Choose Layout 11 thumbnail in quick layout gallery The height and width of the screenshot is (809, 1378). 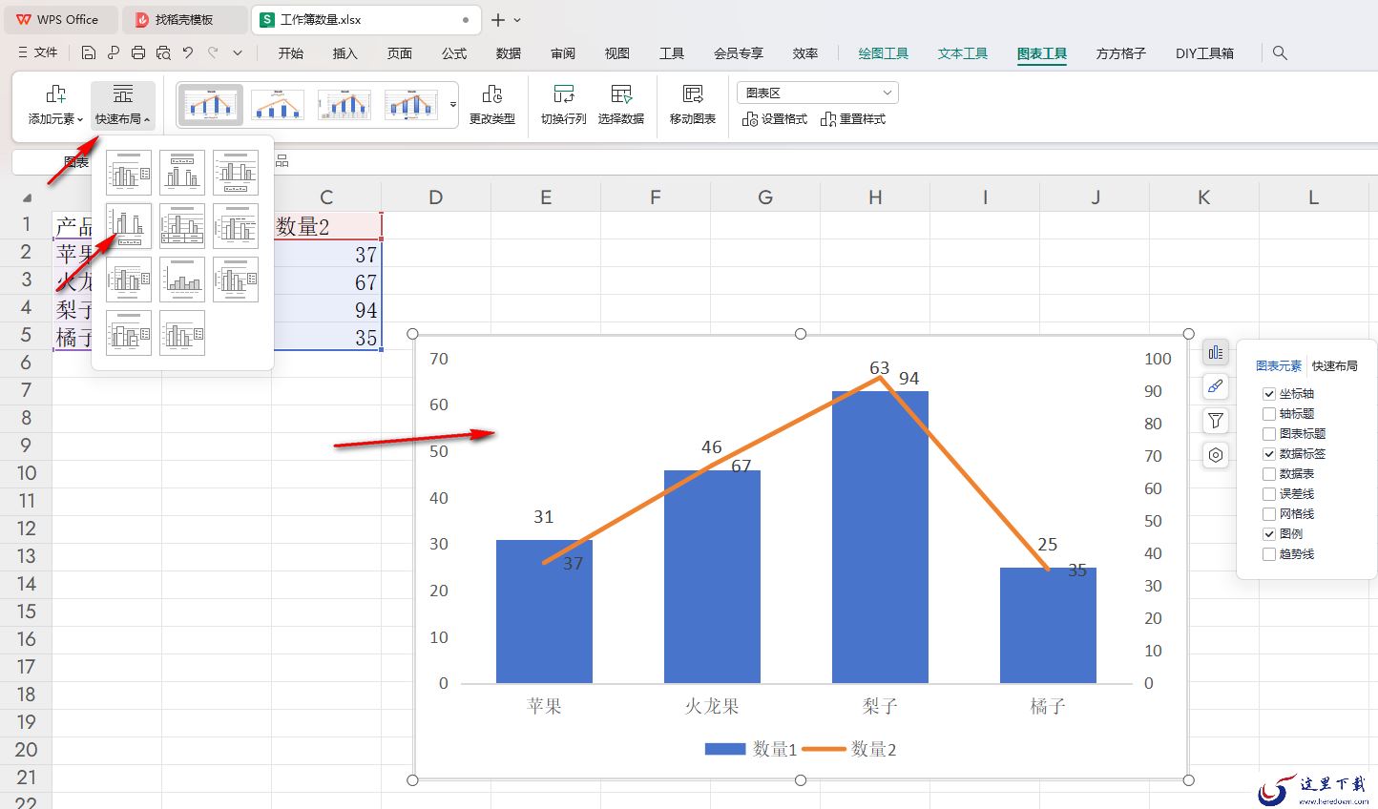point(182,333)
